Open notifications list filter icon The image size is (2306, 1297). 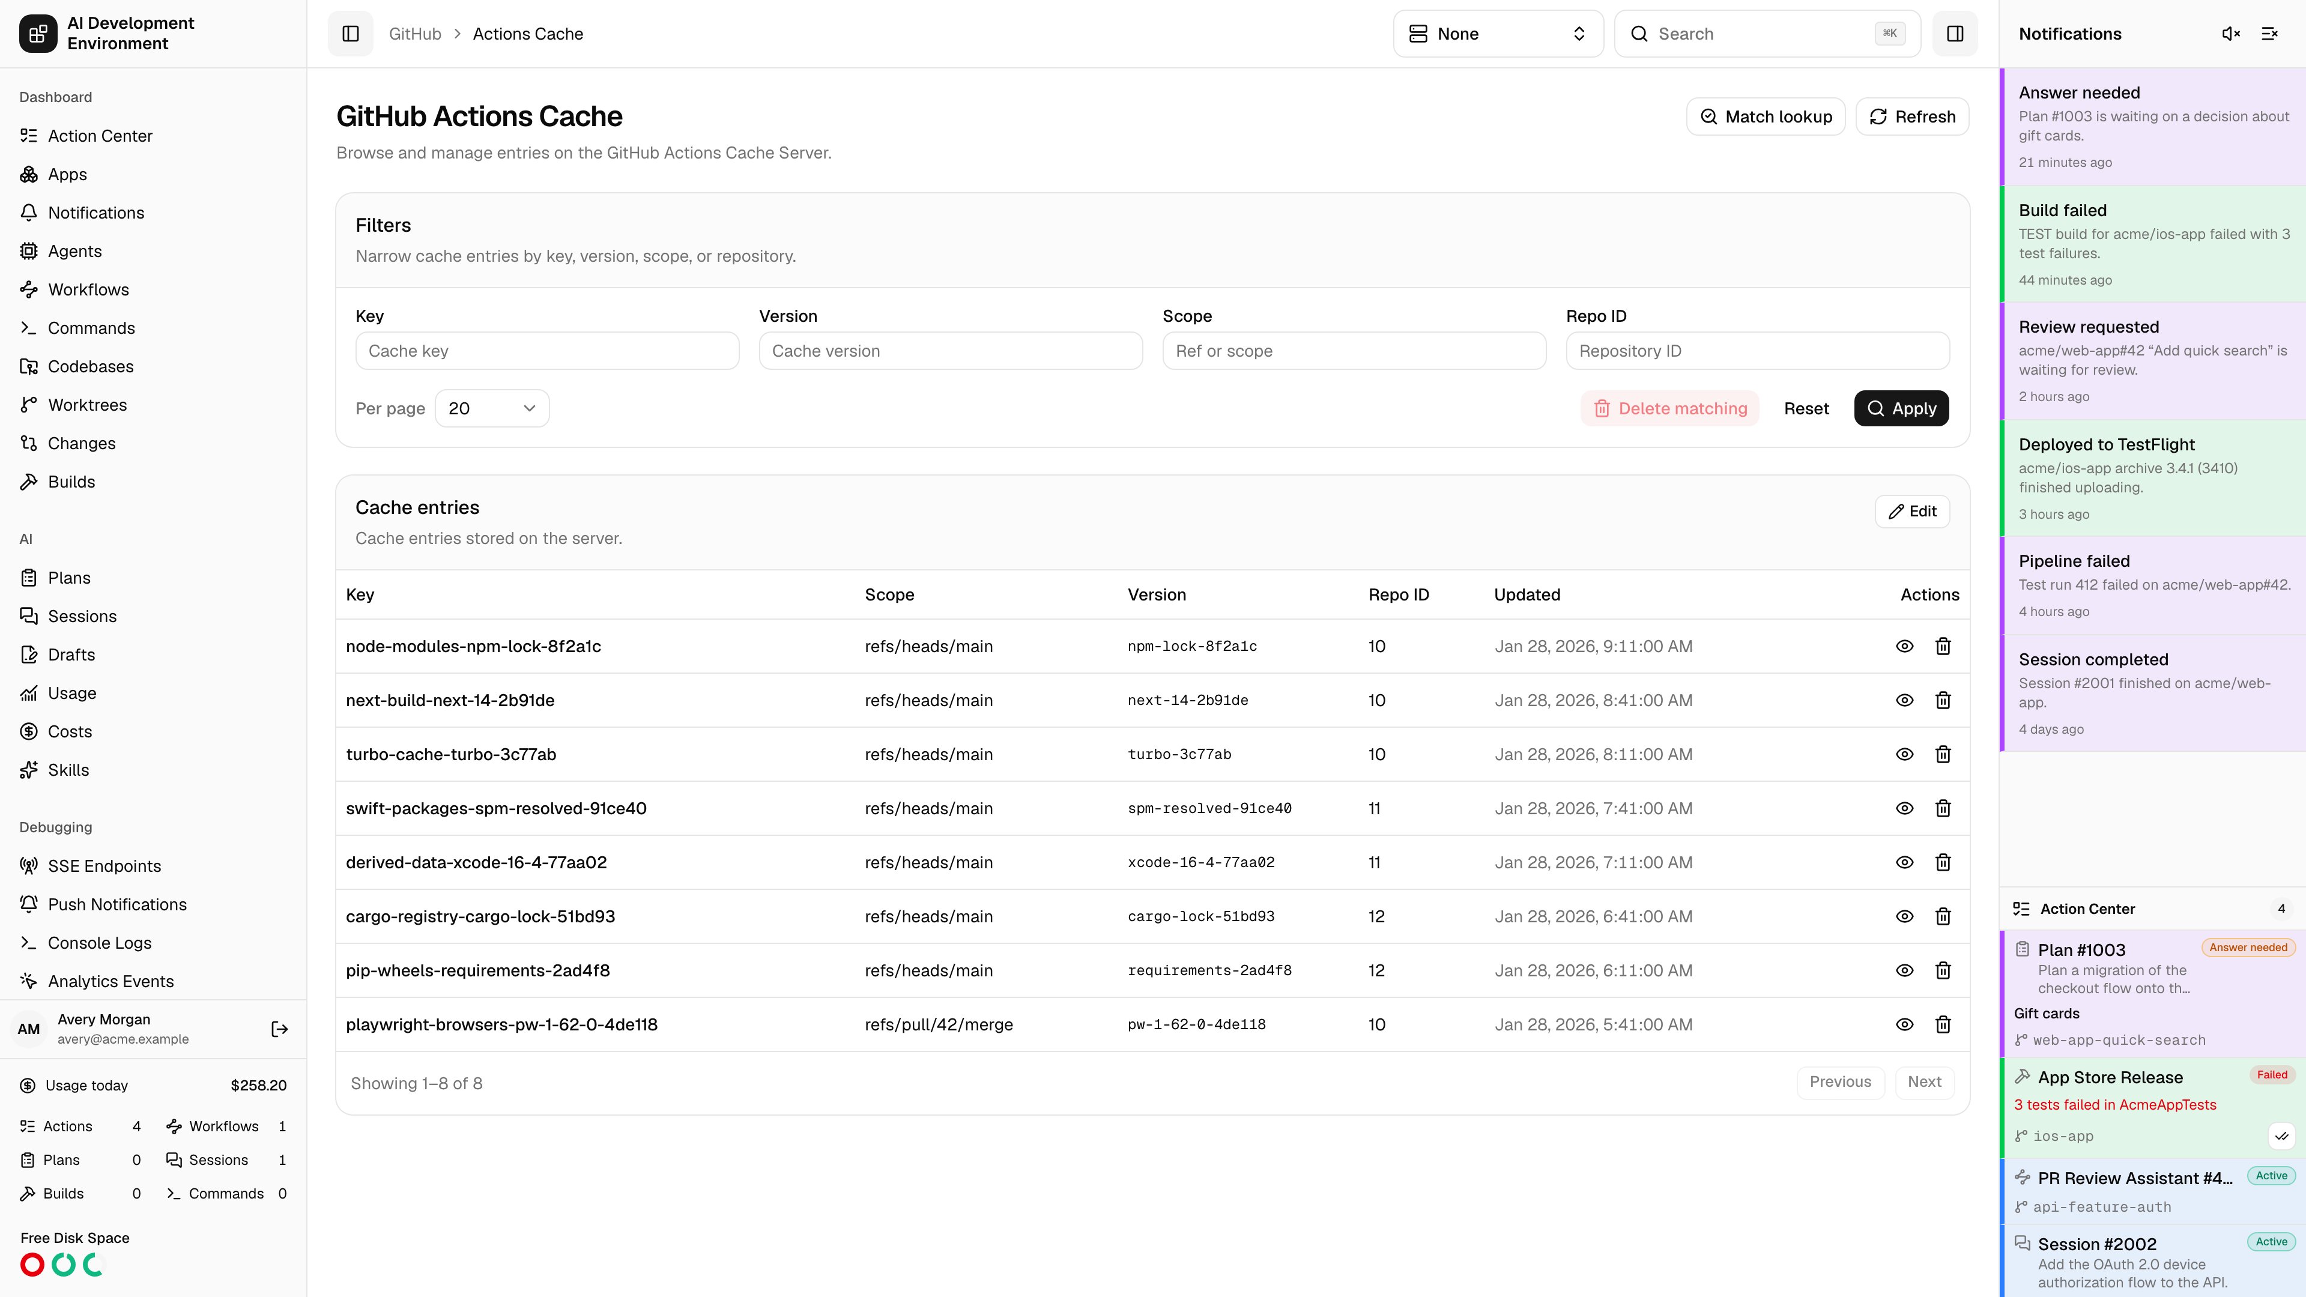(x=2269, y=34)
